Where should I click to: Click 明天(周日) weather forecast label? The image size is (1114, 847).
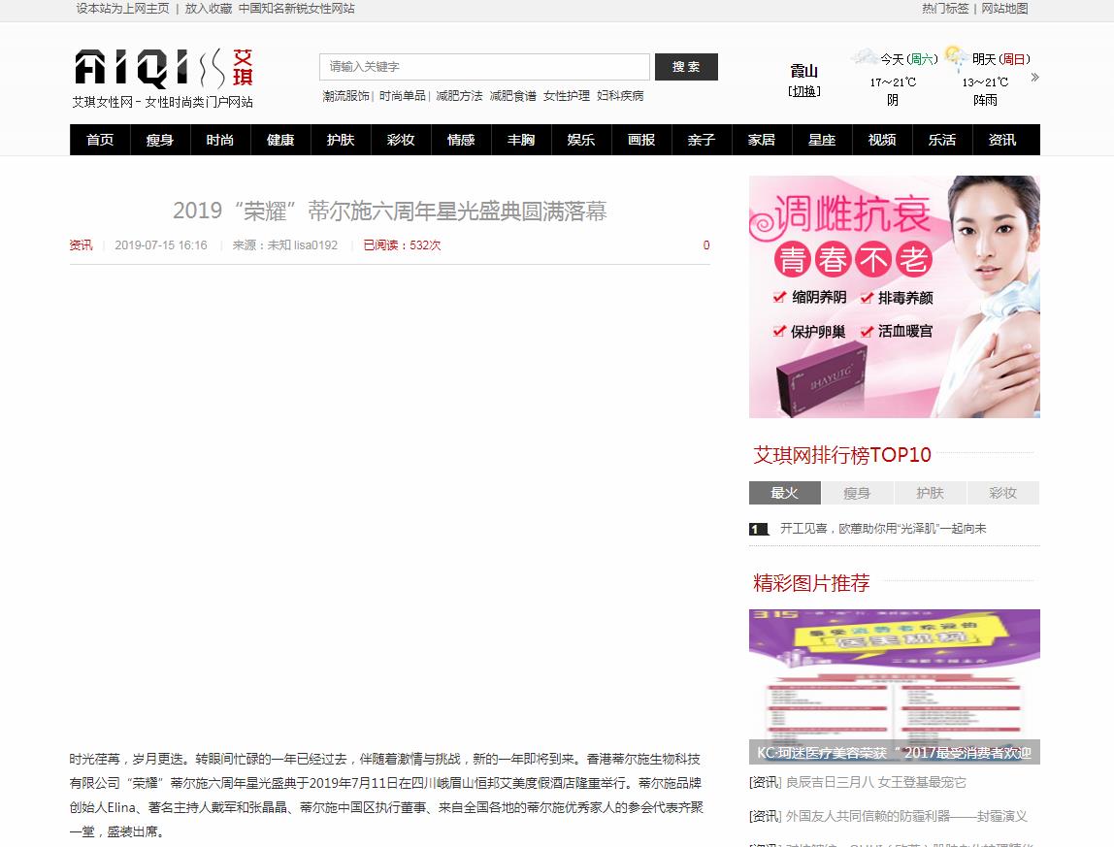1001,60
